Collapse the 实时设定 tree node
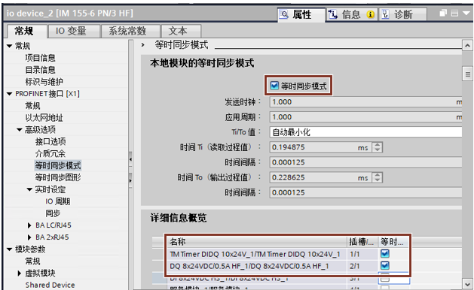The width and height of the screenshot is (474, 290). pyautogui.click(x=29, y=189)
